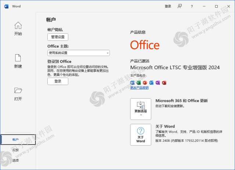Click the 产品信息 heading
Viewport: 235px width, 170px height.
[x=138, y=32]
